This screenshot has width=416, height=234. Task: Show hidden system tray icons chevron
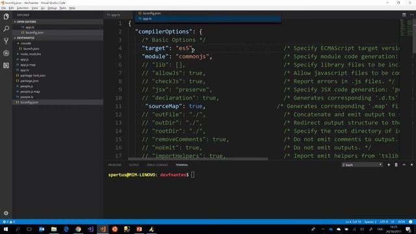tap(322, 229)
